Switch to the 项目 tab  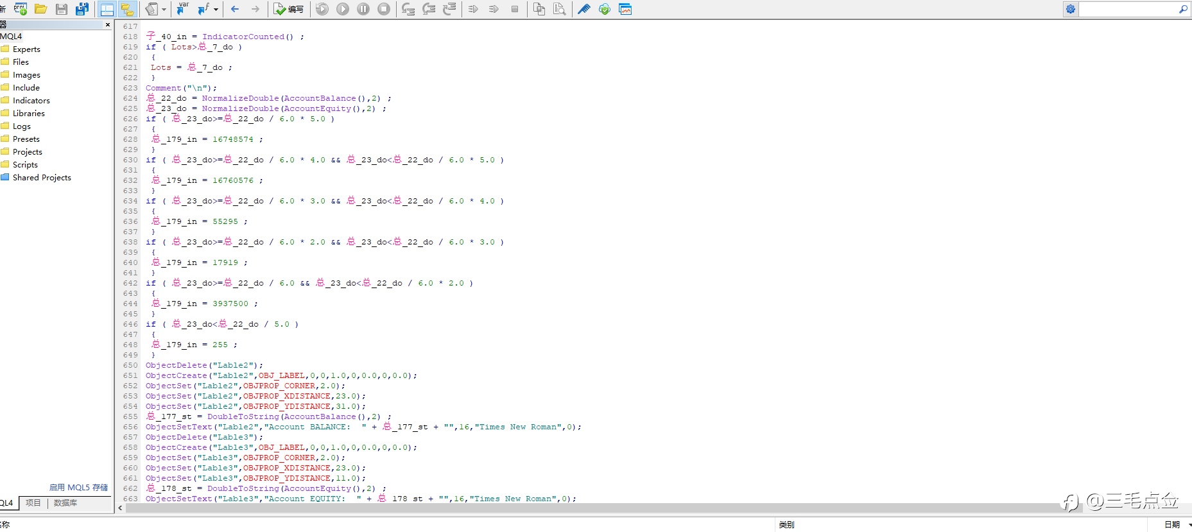[x=33, y=503]
